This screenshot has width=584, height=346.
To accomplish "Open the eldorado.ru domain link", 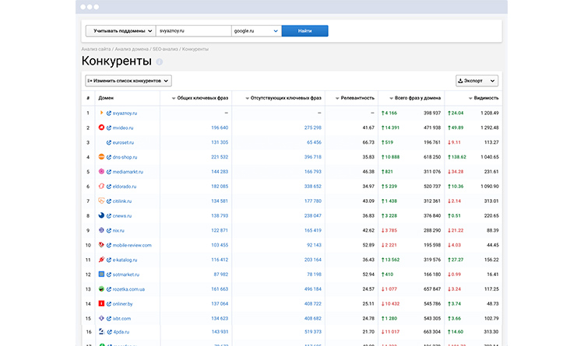I will 125,187.
